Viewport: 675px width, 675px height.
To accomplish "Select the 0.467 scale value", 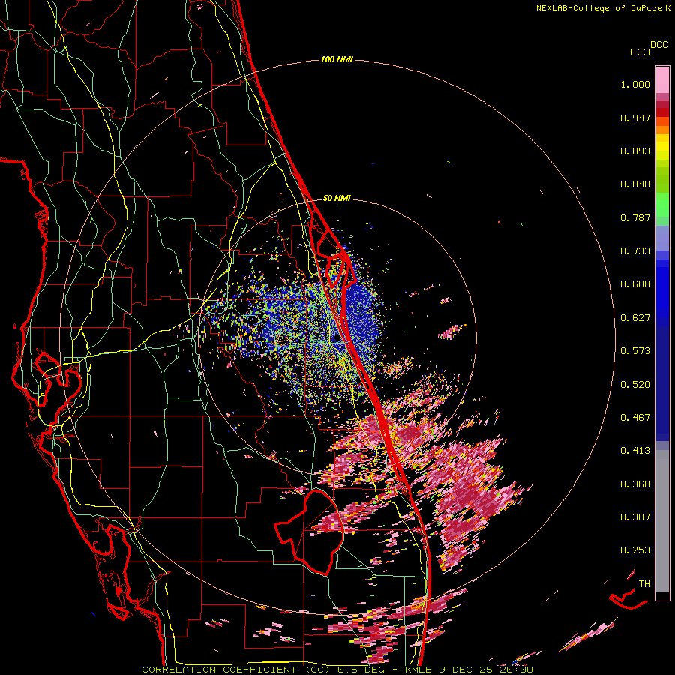I will pos(635,418).
